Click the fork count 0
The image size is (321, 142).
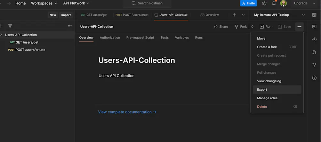coord(252,27)
